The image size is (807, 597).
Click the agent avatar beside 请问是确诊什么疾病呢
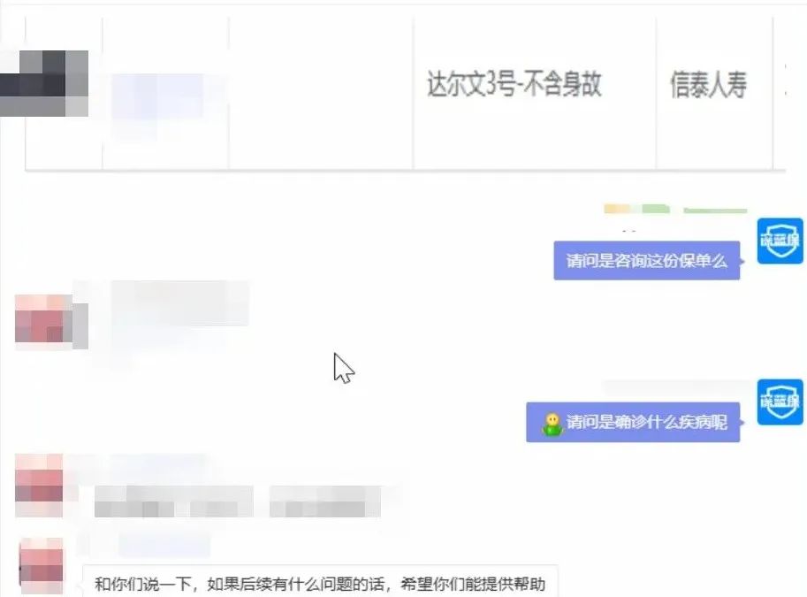(780, 402)
